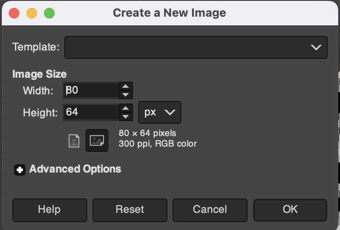This screenshot has width=340, height=230.
Task: Increase the Height value by one step
Action: (126, 108)
